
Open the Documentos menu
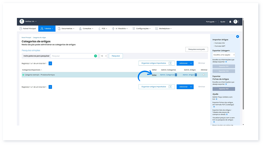(x=66, y=29)
